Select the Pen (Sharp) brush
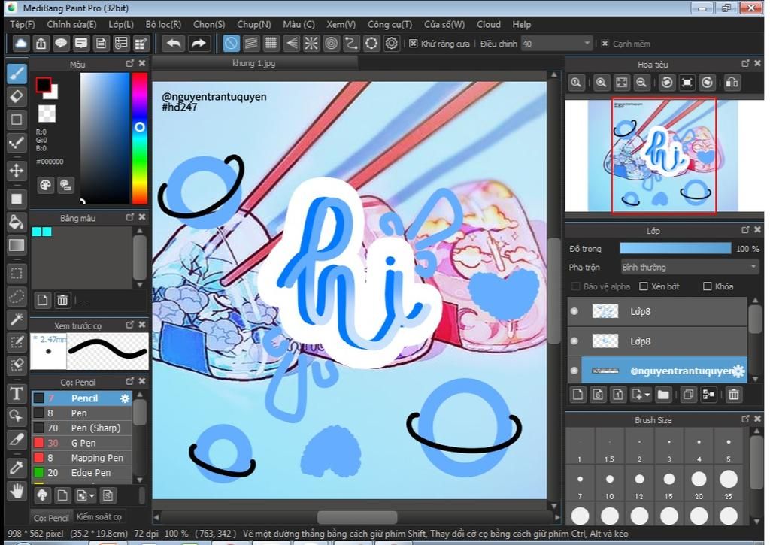The width and height of the screenshot is (770, 545). (x=82, y=428)
